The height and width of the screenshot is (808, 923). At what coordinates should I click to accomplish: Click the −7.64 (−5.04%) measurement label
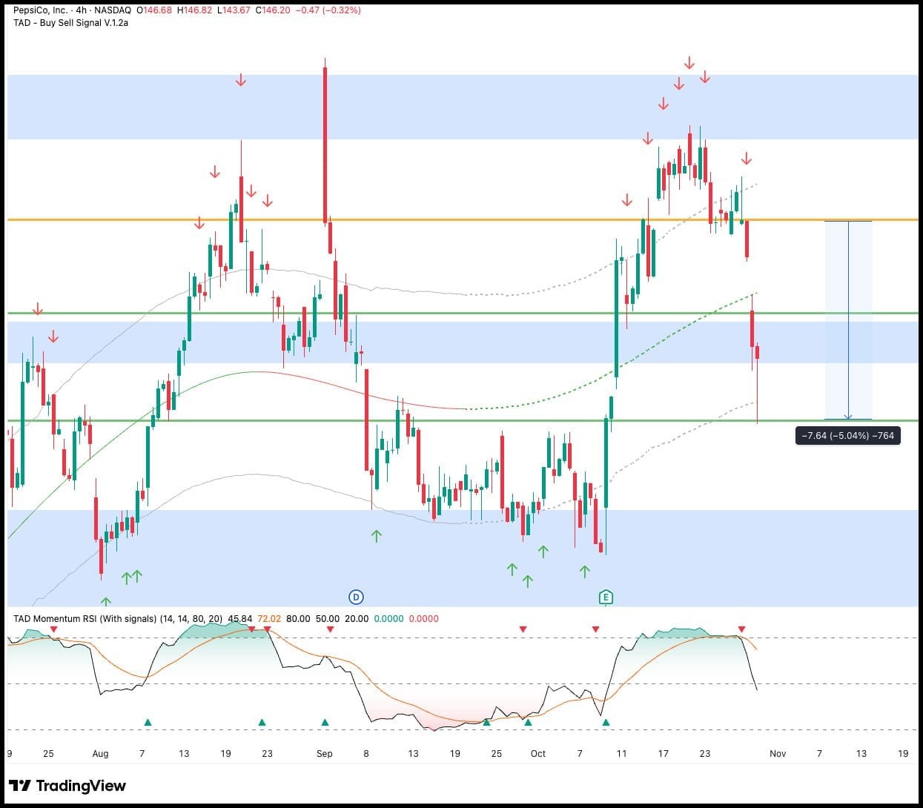(847, 435)
